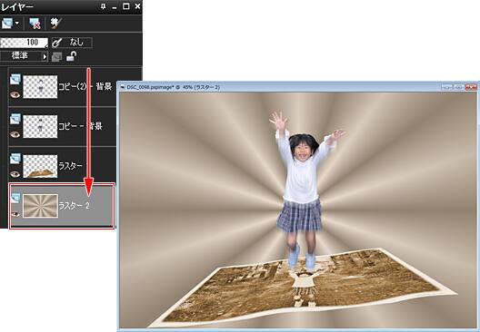This screenshot has width=480, height=332.
Task: Pin the レイヤー palette with auto-hide pushpin
Action: pos(103,6)
